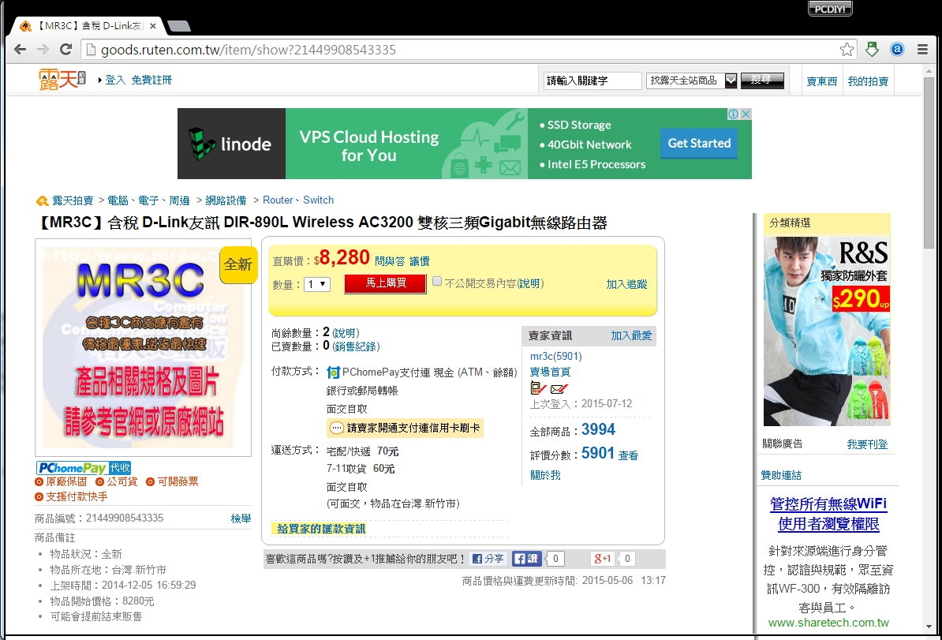The width and height of the screenshot is (942, 640).
Task: Click the 請賣家開通支付連信用卡刷卡 button
Action: point(405,428)
